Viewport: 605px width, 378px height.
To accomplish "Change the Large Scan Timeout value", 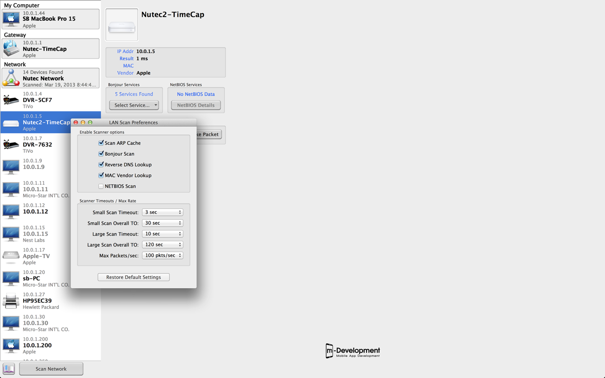I will 162,234.
